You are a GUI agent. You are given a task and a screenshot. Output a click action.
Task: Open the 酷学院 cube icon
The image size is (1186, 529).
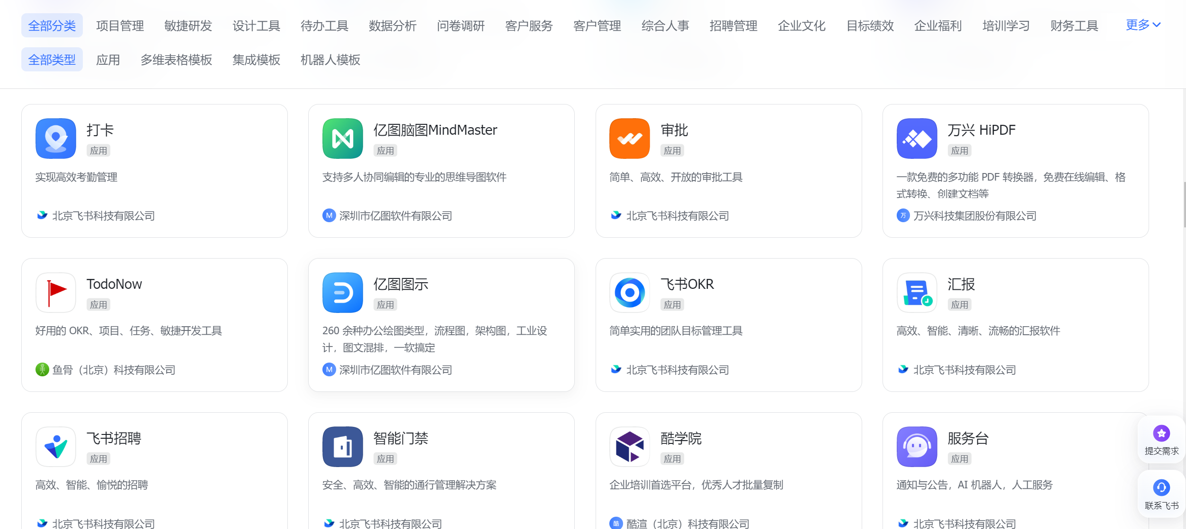click(x=630, y=447)
